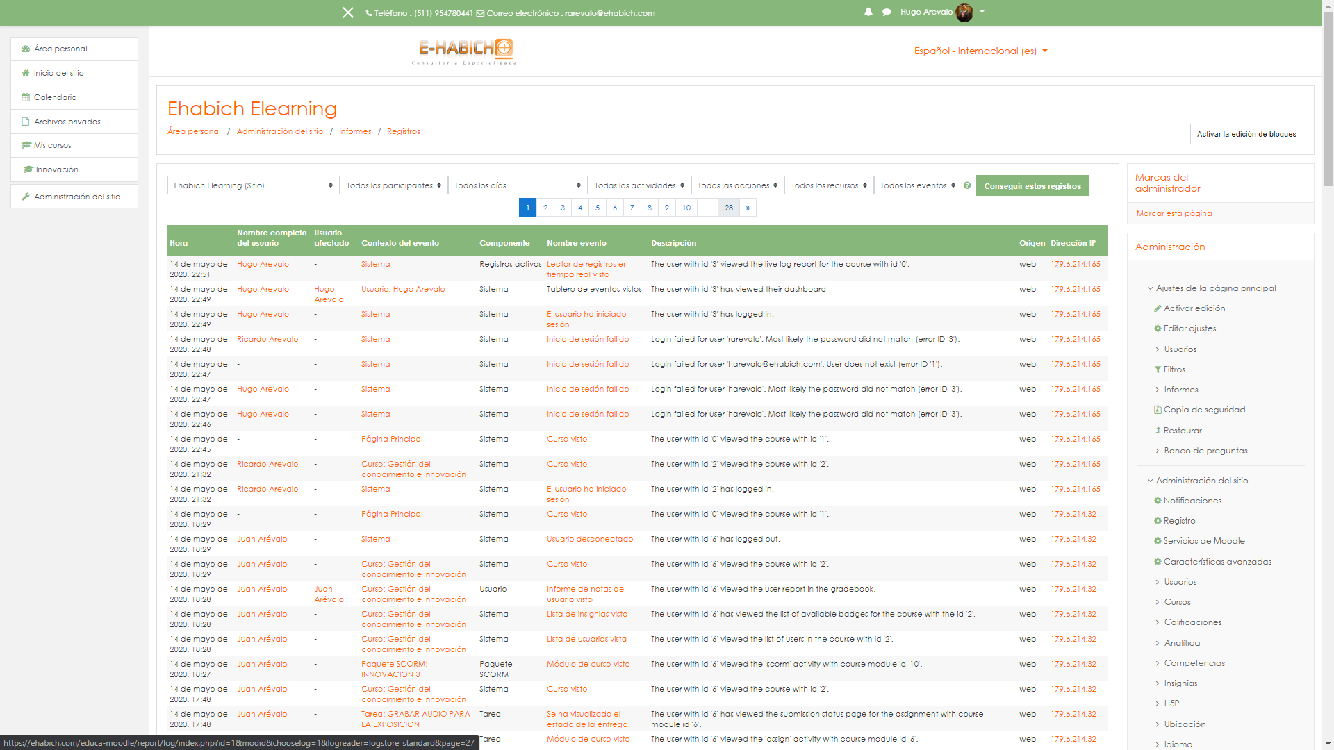Click Activar la edición de bloques

1246,134
